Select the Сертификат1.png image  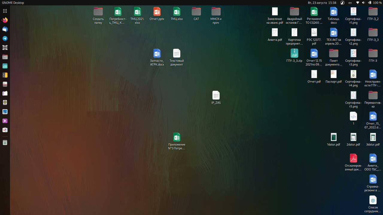(x=353, y=16)
